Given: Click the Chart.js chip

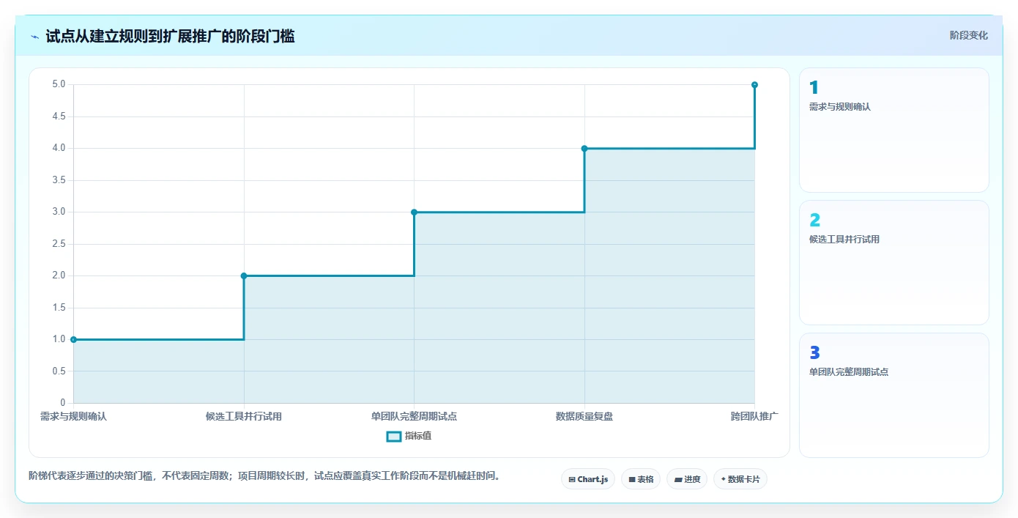Looking at the screenshot, I should 588,479.
